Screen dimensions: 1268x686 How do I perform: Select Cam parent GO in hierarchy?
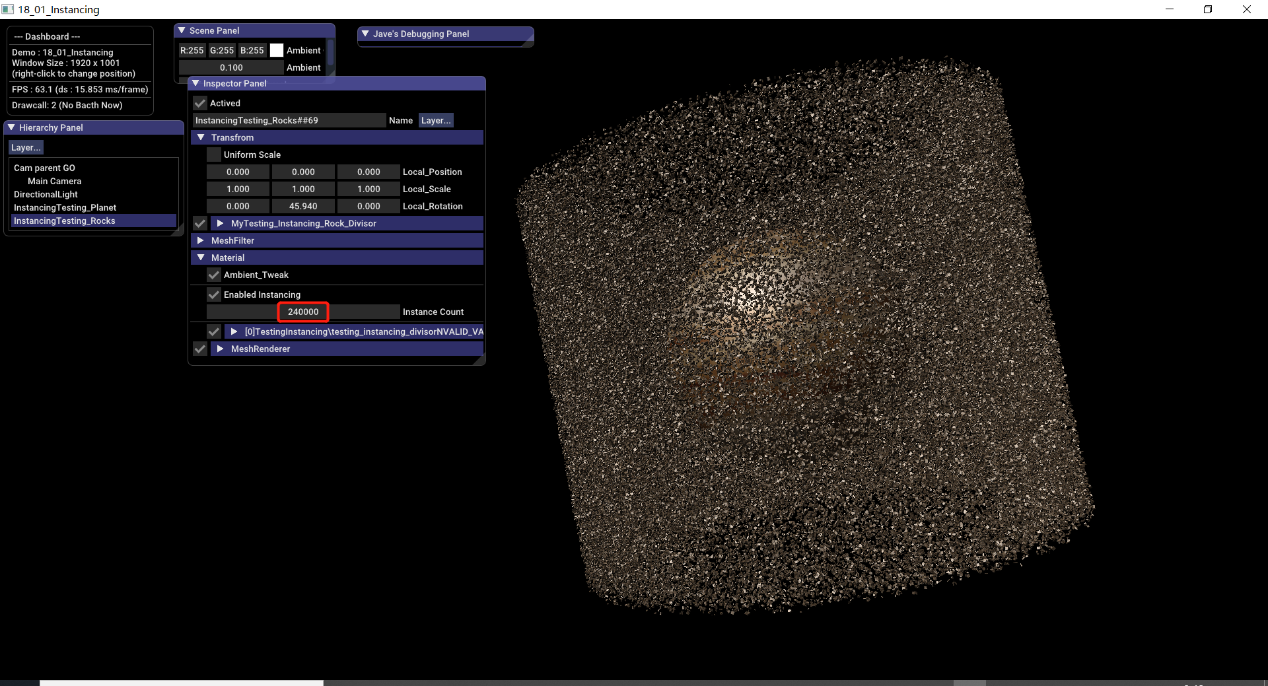(44, 168)
